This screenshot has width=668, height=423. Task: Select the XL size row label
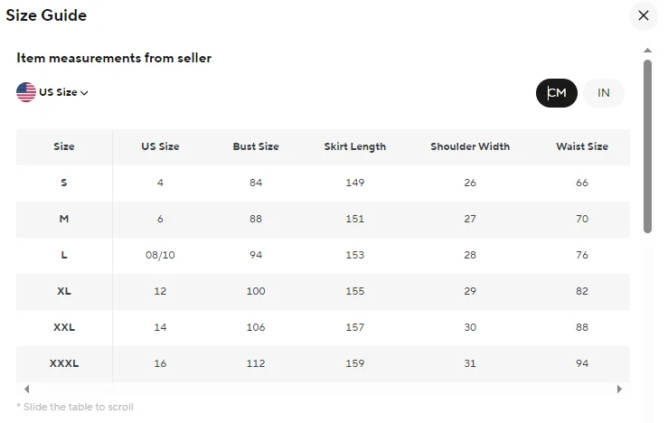tap(64, 291)
